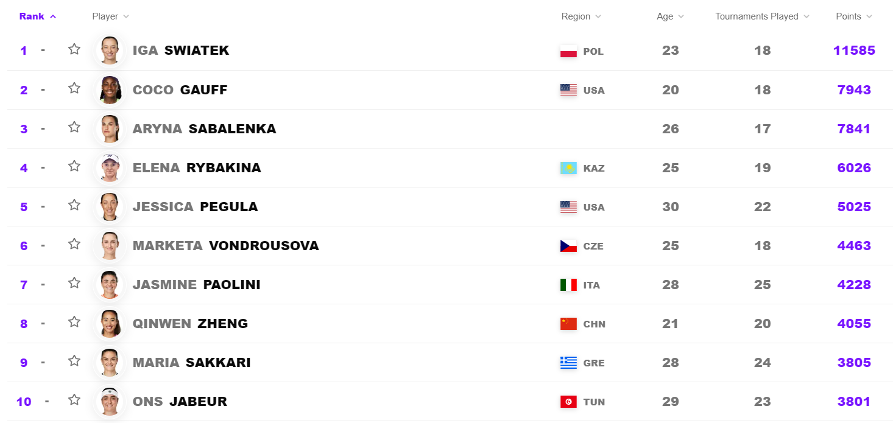The image size is (893, 423).
Task: Click the Greek flag beside GRE
Action: (568, 363)
